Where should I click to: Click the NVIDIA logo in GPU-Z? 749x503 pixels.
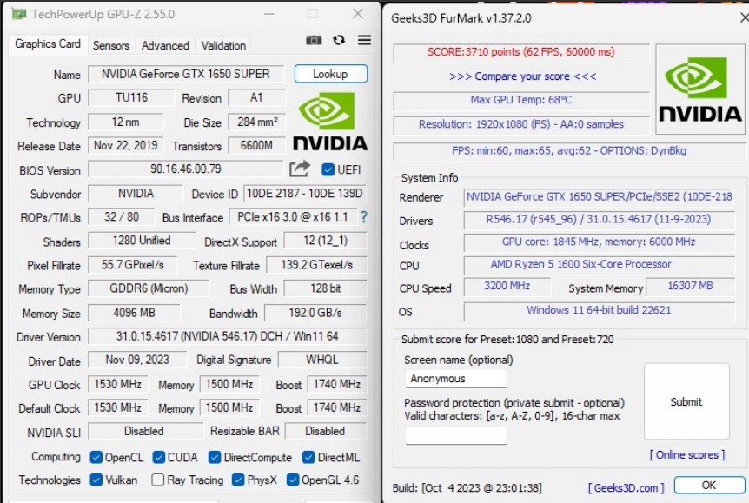[x=329, y=122]
